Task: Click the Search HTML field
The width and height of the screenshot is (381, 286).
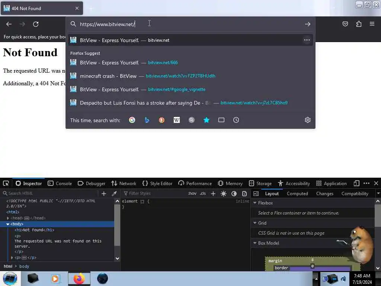Action: [x=50, y=193]
